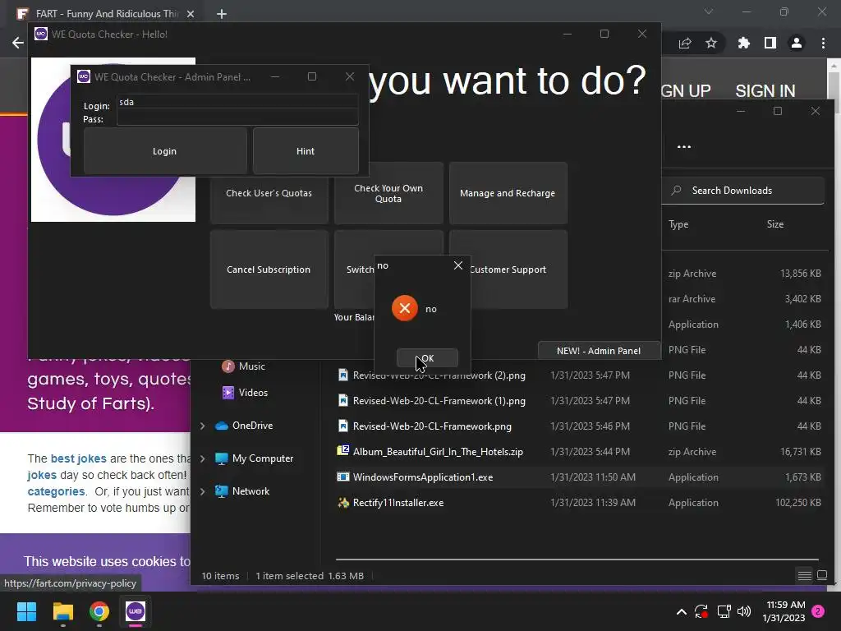The width and height of the screenshot is (841, 631).
Task: Expand the Network tree node
Action: click(x=202, y=491)
